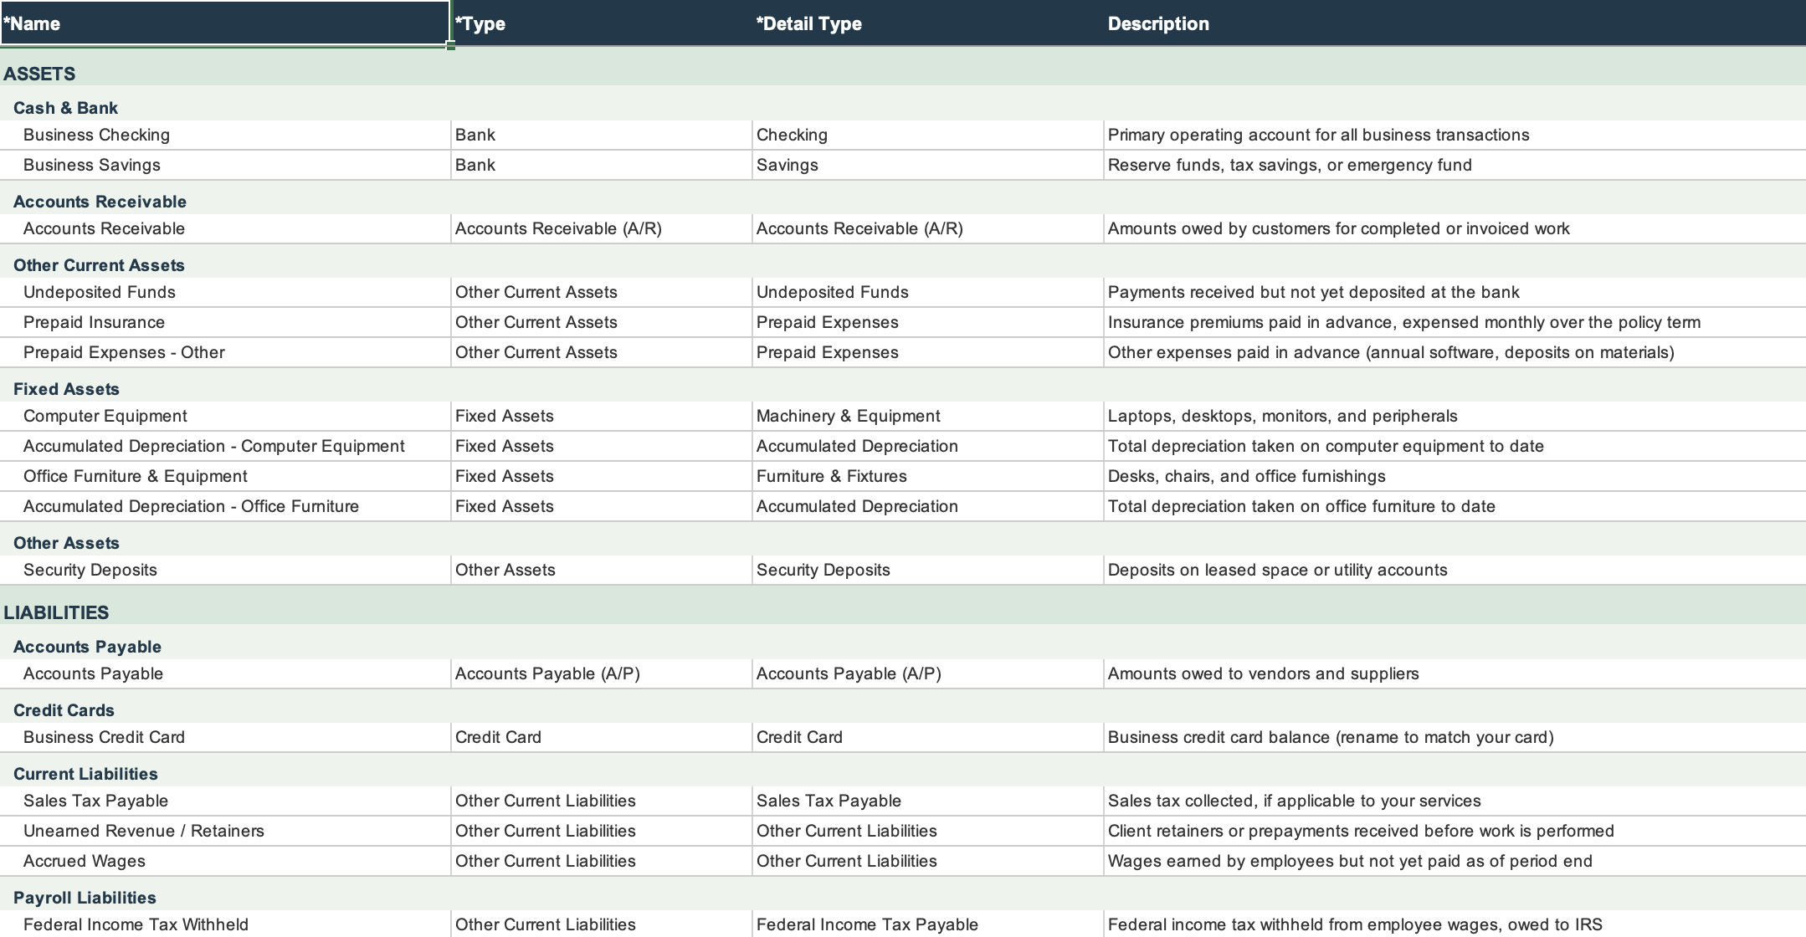Select the Savings detail type cell
This screenshot has width=1806, height=937.
pyautogui.click(x=928, y=165)
